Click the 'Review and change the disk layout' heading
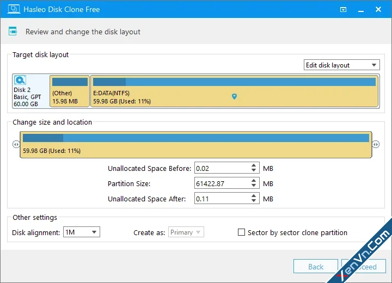392x283 pixels. (83, 32)
